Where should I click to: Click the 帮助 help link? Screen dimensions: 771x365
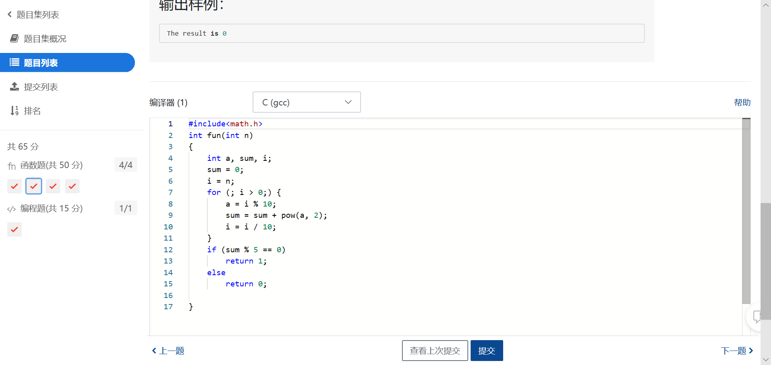742,103
